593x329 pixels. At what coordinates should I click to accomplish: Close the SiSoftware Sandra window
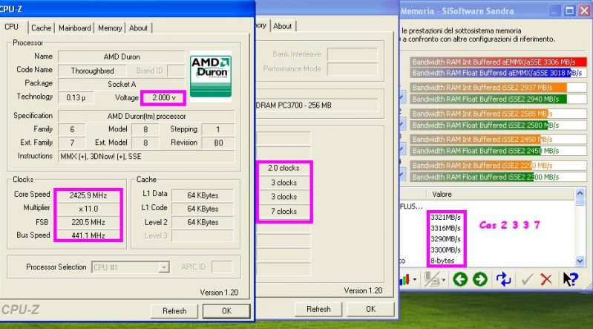click(x=584, y=10)
